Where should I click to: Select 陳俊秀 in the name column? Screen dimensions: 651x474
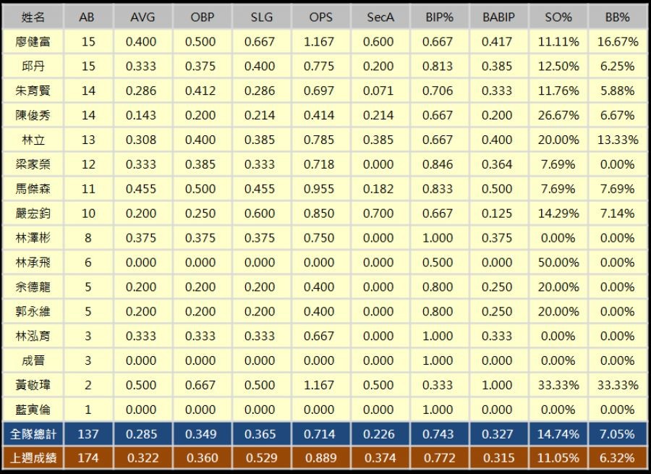click(x=33, y=115)
